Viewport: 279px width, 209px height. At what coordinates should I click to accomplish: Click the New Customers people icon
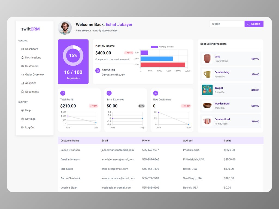[x=156, y=93]
